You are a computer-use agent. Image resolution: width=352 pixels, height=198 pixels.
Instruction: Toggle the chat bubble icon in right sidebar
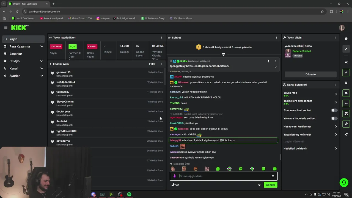point(346,93)
